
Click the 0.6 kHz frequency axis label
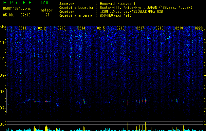[x=3, y=124]
